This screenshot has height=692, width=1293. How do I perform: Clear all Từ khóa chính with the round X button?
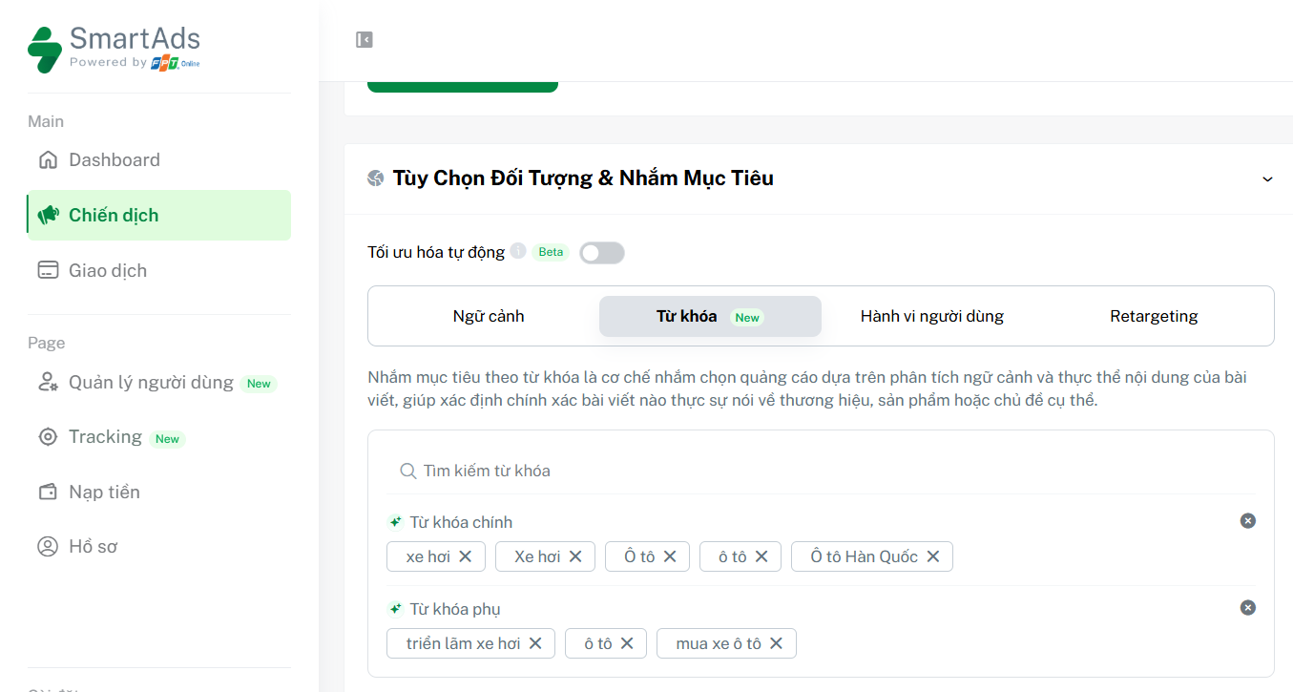pyautogui.click(x=1248, y=520)
